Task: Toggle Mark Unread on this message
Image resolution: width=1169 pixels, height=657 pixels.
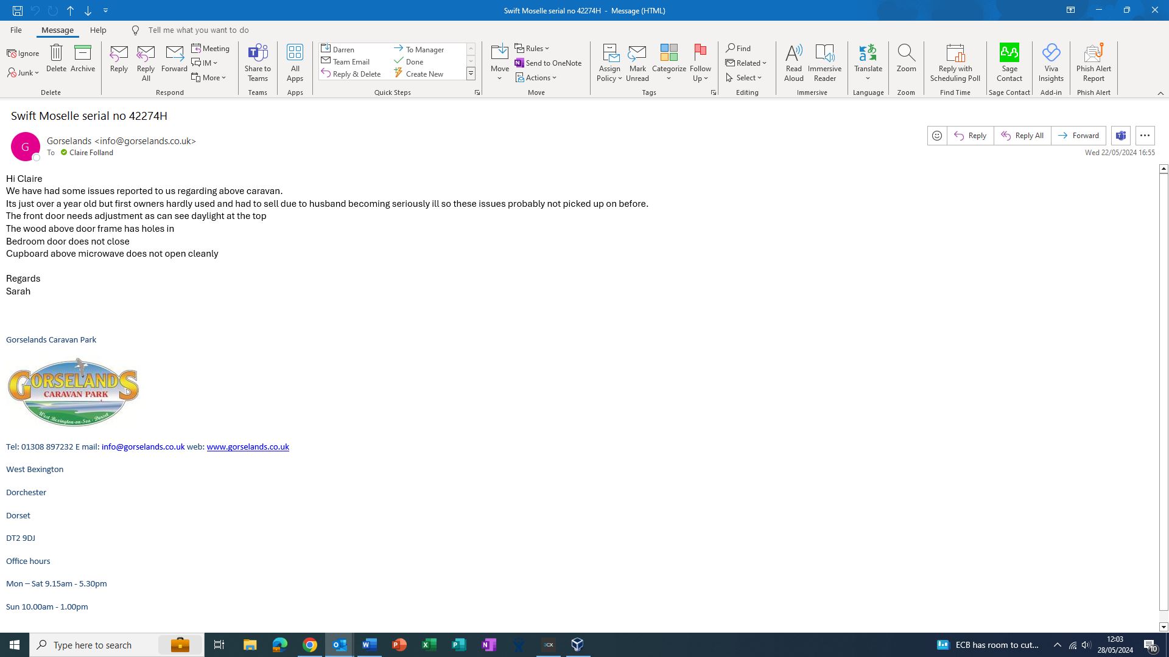Action: coord(637,62)
